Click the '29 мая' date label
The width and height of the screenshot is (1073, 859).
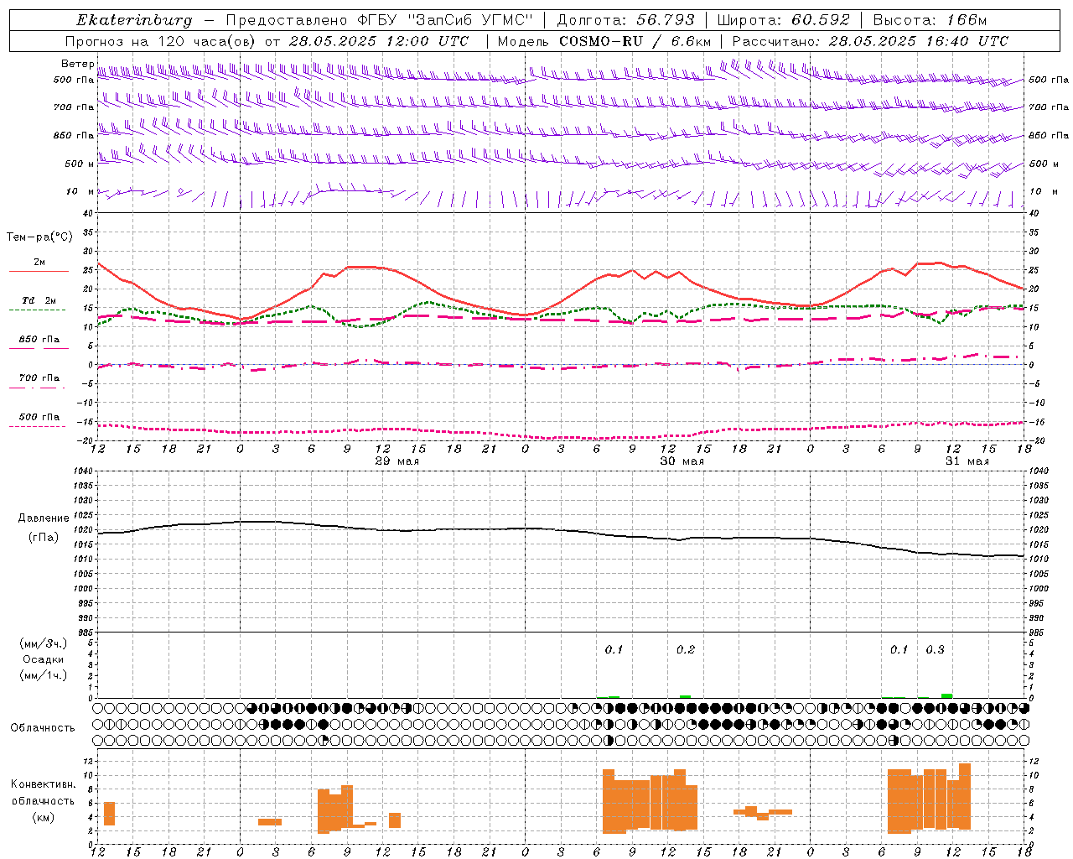click(x=397, y=461)
